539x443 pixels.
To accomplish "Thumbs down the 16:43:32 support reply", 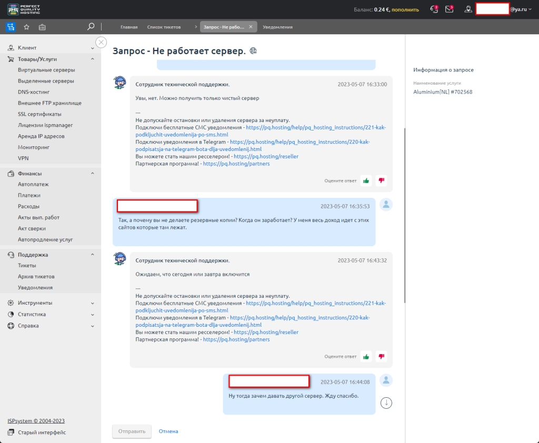I will [381, 356].
